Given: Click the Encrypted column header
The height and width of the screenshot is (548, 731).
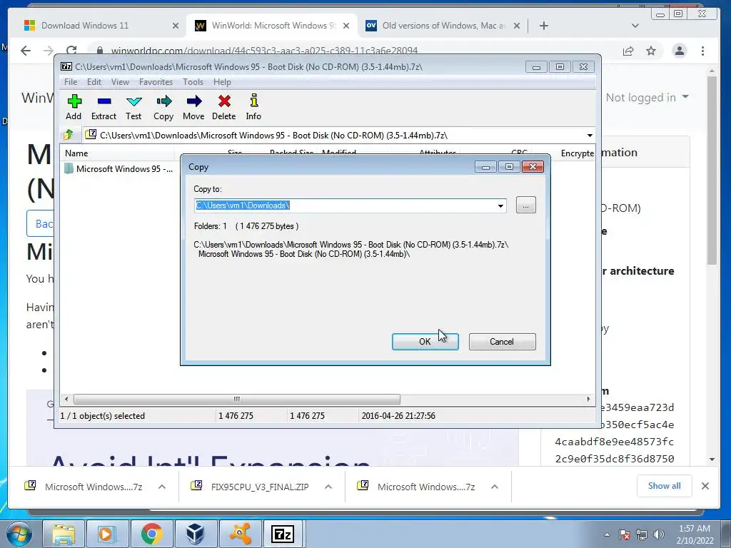Looking at the screenshot, I should (x=577, y=153).
